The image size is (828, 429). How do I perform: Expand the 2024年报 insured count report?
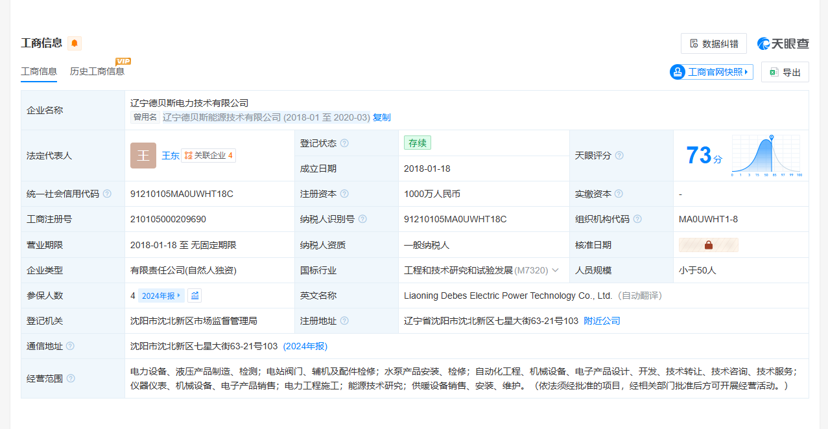(161, 296)
